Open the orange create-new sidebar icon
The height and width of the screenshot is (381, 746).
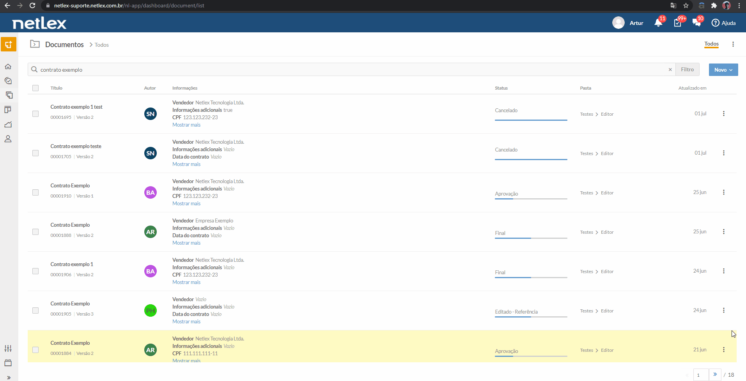[x=9, y=44]
